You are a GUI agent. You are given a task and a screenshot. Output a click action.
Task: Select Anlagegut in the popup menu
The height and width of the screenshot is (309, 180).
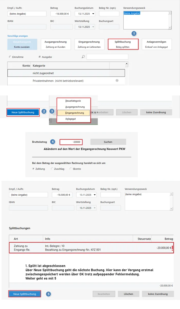point(71,119)
